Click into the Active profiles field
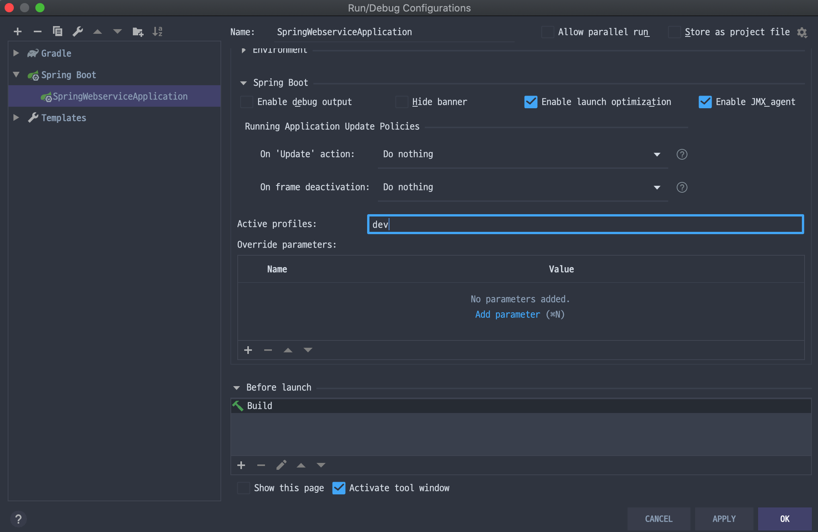The height and width of the screenshot is (532, 818). [585, 224]
